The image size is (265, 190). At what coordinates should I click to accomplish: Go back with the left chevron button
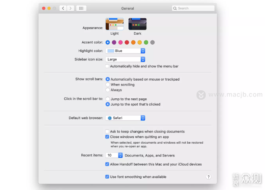pyautogui.click(x=63, y=8)
